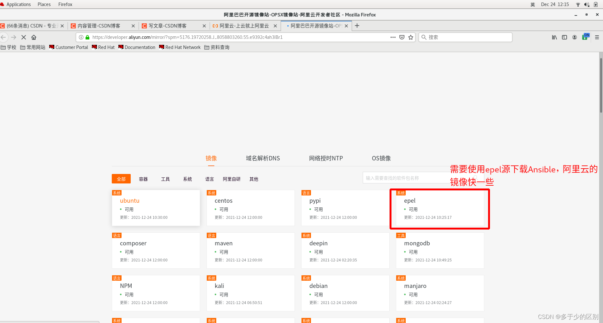Click the 搜索 search box in the toolbar

(466, 37)
